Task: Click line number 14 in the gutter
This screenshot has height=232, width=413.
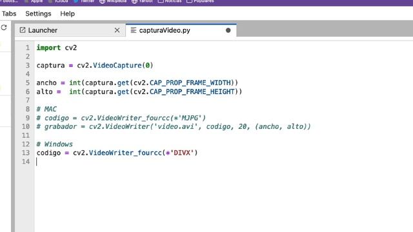Action: (x=26, y=162)
